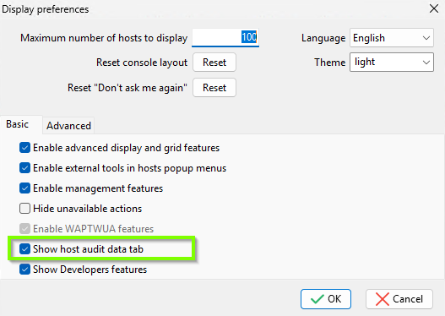Toggle Show host audit data tab checkbox
This screenshot has width=445, height=316.
[24, 249]
